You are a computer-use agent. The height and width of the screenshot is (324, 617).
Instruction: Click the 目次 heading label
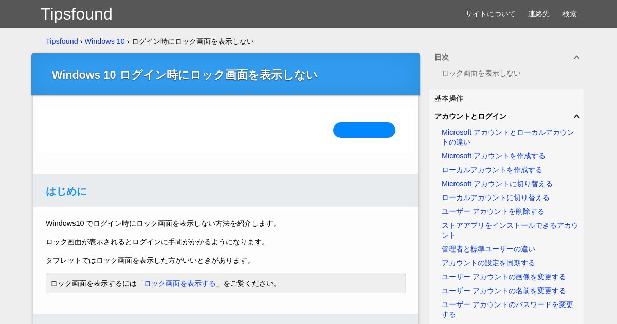pyautogui.click(x=442, y=57)
